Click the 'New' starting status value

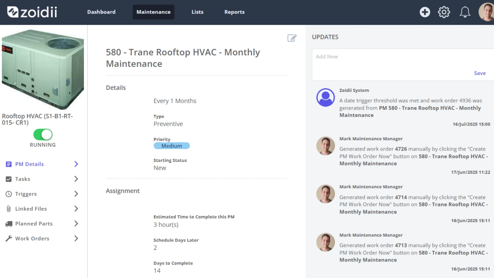point(160,168)
